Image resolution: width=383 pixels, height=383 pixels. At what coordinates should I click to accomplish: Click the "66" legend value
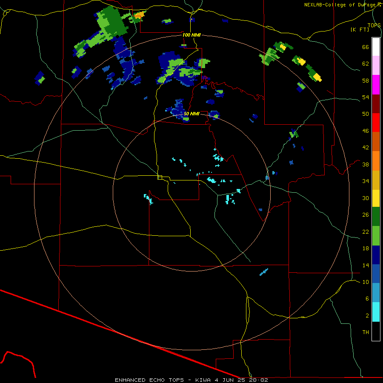coord(366,47)
